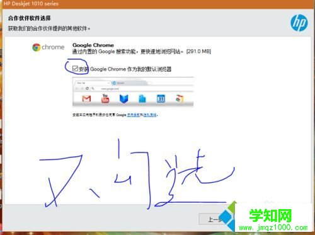Click the 'HP Deskjet 1010 series' window title
Viewport: 315px width, 235px height.
tap(31, 4)
